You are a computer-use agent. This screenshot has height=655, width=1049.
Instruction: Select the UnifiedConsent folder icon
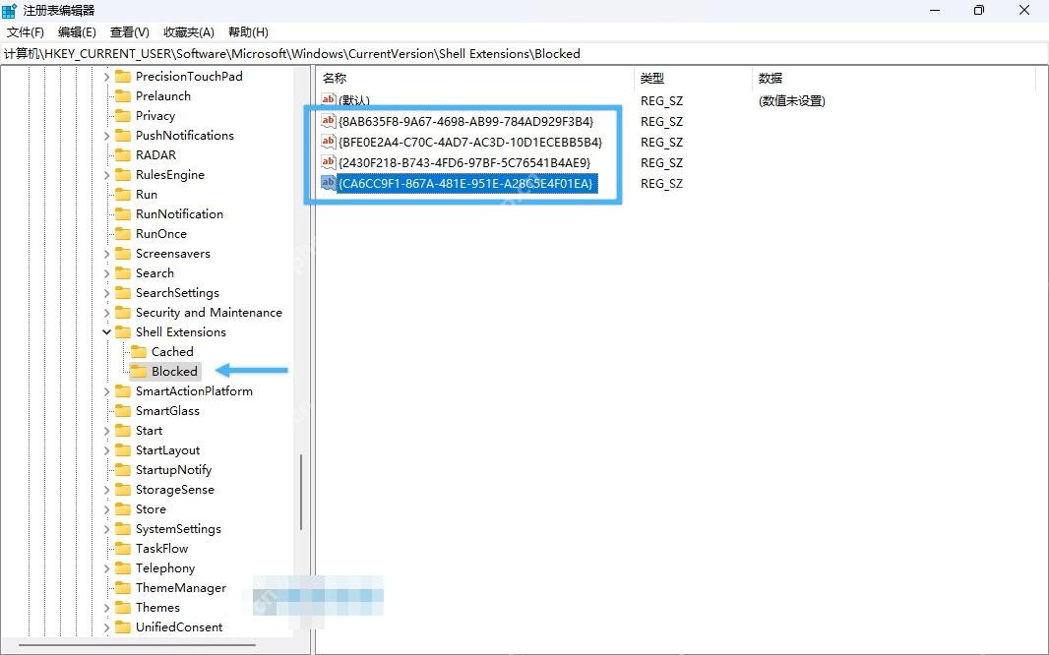click(x=122, y=626)
